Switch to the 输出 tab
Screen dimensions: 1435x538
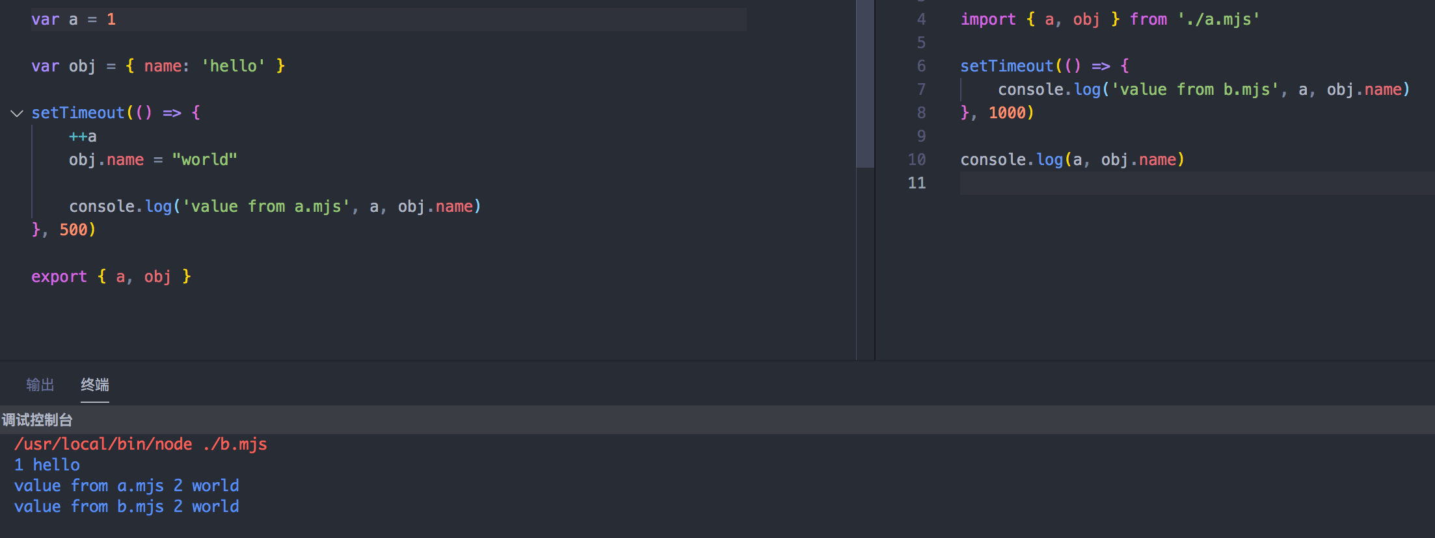click(x=40, y=385)
